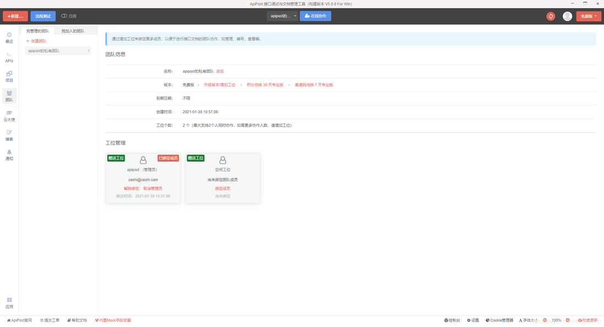This screenshot has width=604, height=327.
Task: Open the 控制台 console
Action: [x=452, y=320]
